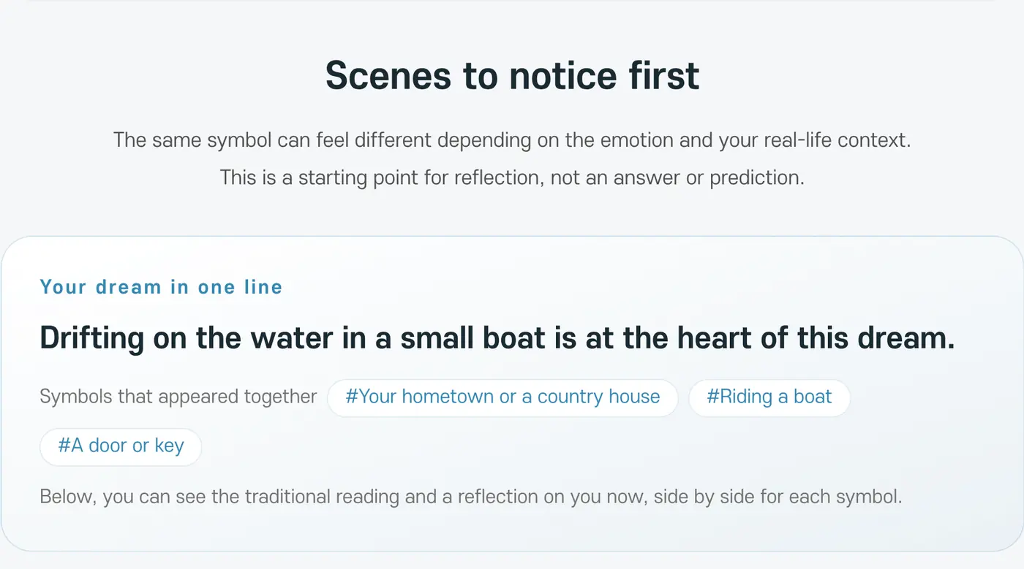Click the 'This is a starting point' line
Viewport: 1024px width, 569px height.
pos(512,177)
